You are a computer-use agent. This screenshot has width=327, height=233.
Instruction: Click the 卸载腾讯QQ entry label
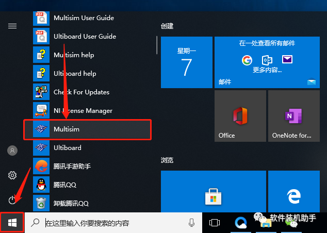click(71, 204)
